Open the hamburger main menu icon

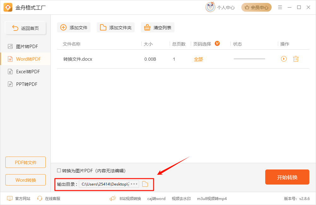pos(280,8)
